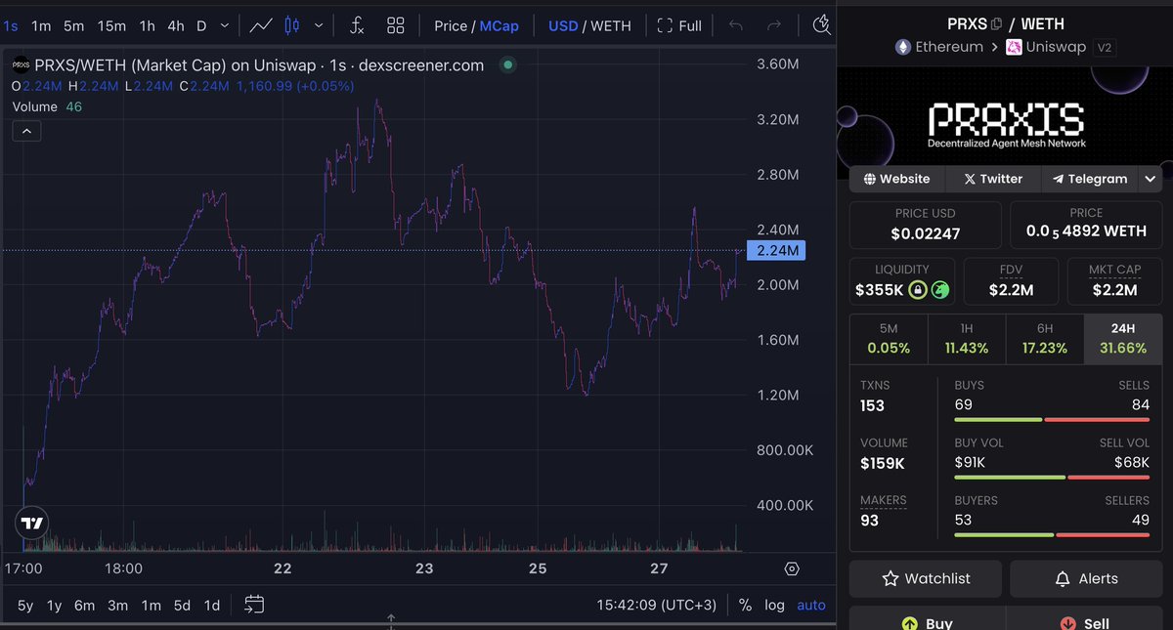Click the quick search lightning-magnifier icon
Viewport: 1173px width, 630px height.
click(822, 25)
